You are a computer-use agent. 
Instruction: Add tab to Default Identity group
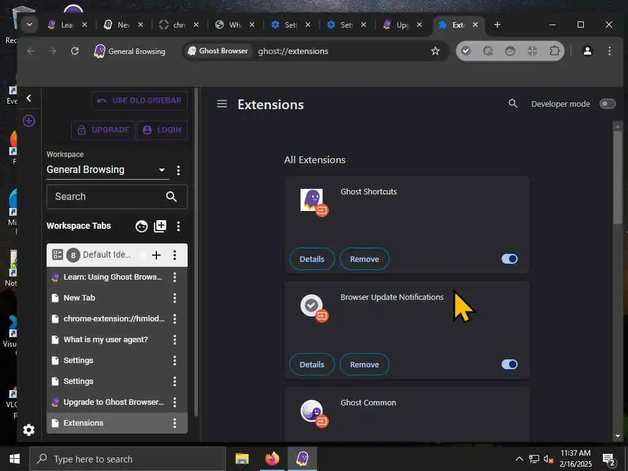click(x=156, y=255)
